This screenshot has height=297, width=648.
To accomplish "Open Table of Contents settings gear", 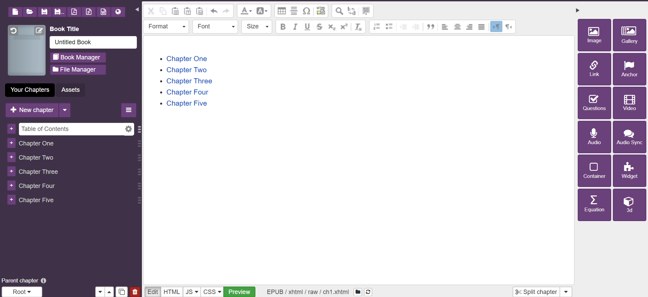I will (x=128, y=129).
